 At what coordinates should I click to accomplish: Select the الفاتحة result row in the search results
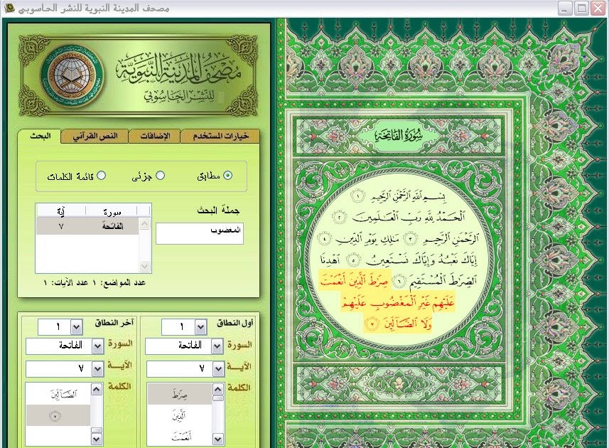pyautogui.click(x=87, y=226)
